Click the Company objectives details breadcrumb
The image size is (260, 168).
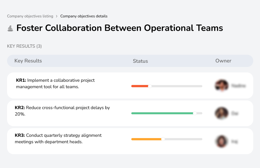tap(84, 16)
